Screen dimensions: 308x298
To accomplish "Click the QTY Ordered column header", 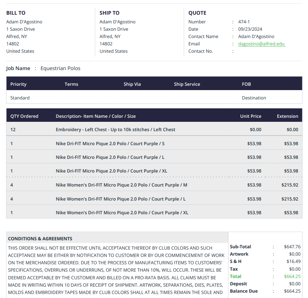I will pyautogui.click(x=24, y=116).
